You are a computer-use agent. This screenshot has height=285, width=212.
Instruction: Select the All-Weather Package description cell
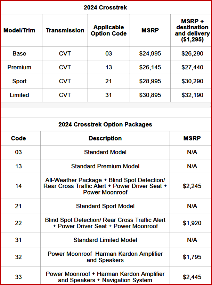tap(105, 186)
